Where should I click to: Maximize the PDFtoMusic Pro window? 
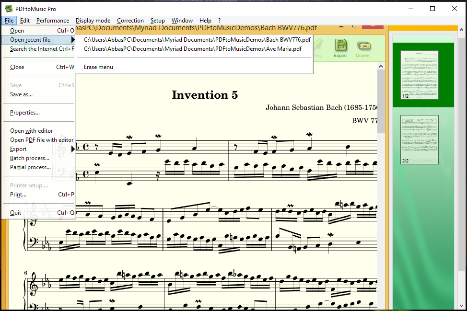(432, 9)
